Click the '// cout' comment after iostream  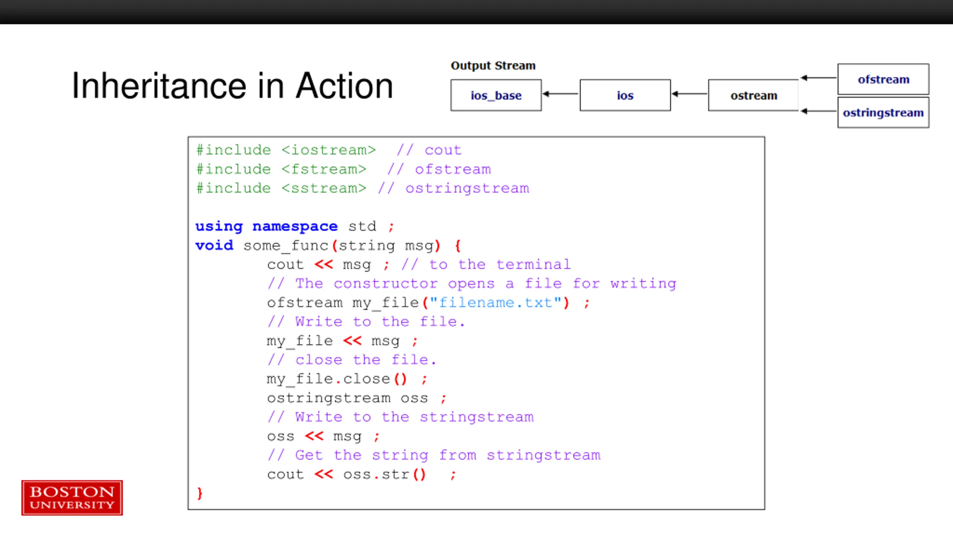coord(429,150)
